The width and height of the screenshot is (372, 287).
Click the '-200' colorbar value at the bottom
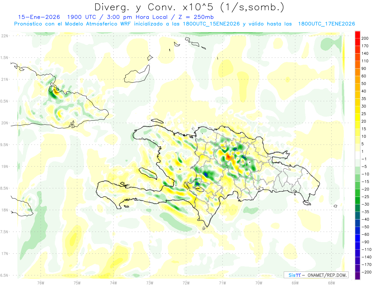[x=366, y=272]
